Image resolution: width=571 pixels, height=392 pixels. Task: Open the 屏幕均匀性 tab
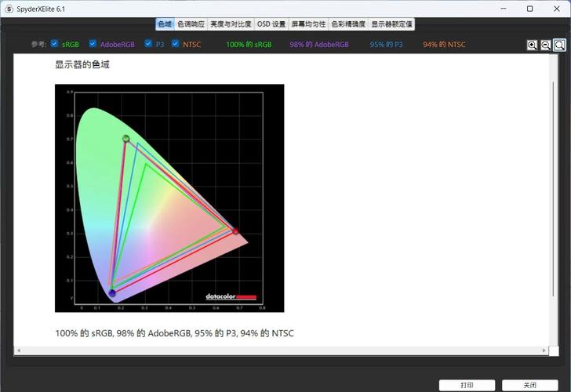(308, 24)
